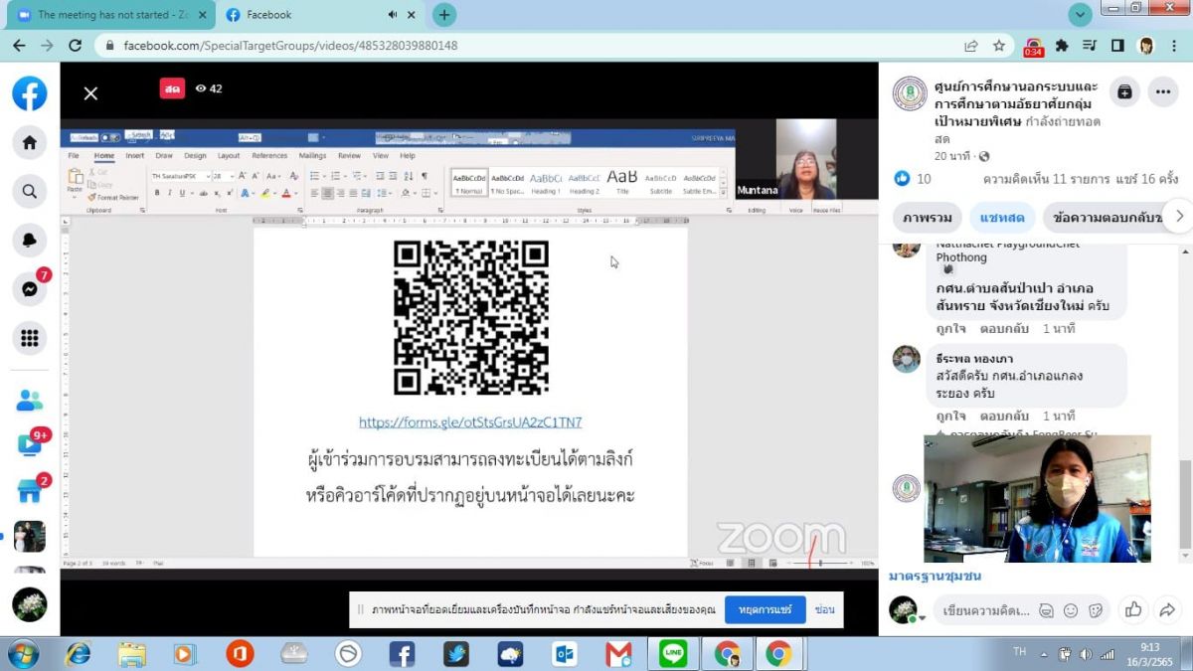Image resolution: width=1193 pixels, height=671 pixels.
Task: Save the video with the bookmark-plus icon
Action: coord(1124,91)
